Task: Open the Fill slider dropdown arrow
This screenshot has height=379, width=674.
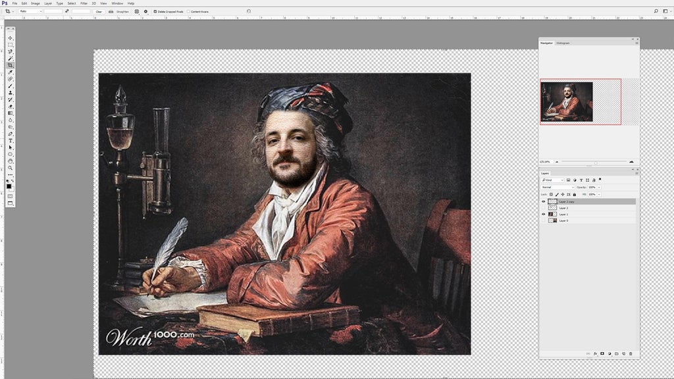Action: coord(599,194)
